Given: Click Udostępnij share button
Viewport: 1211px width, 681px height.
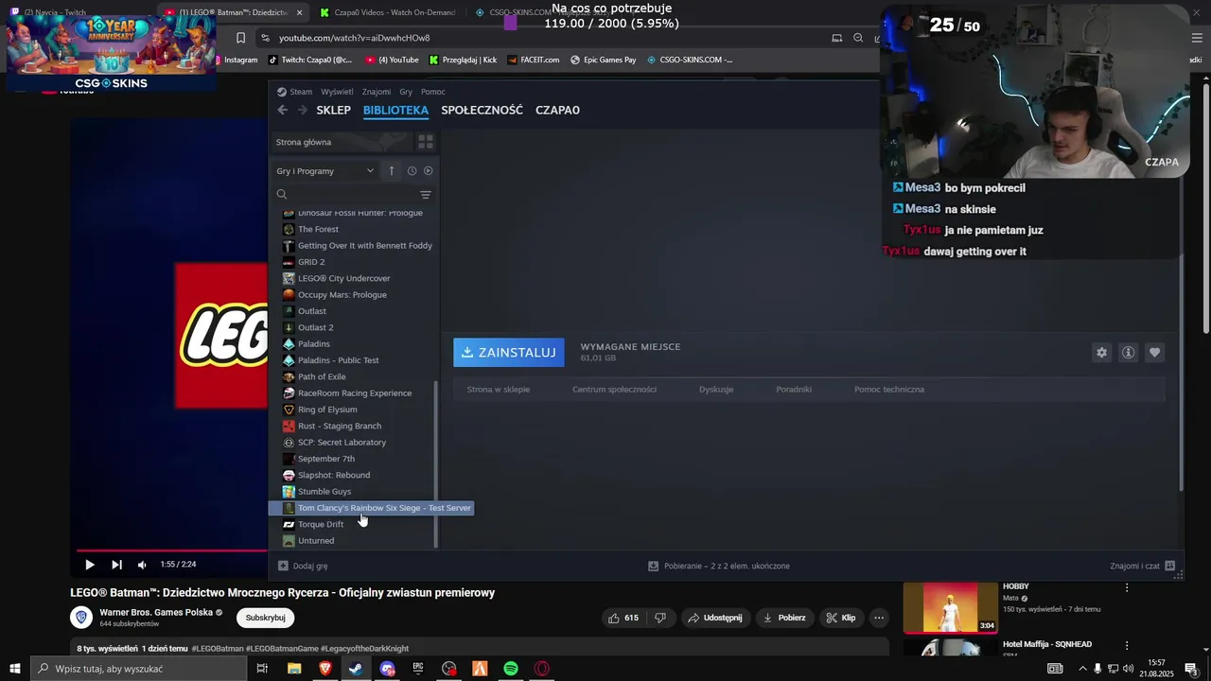Looking at the screenshot, I should pyautogui.click(x=715, y=618).
